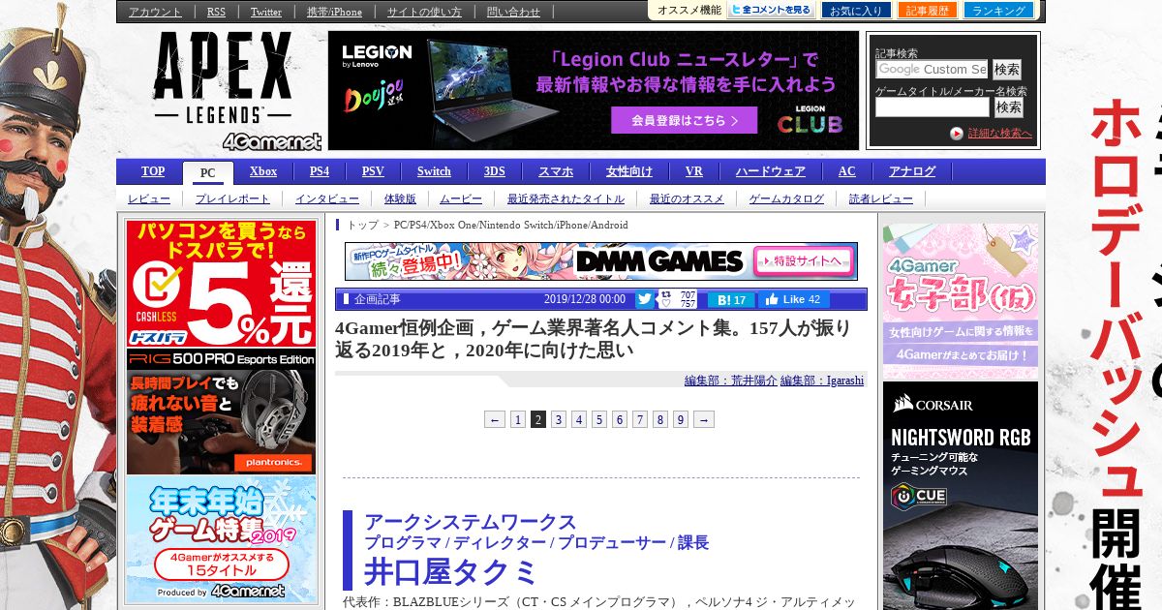
Task: Open the ランキング ranking button
Action: (998, 11)
